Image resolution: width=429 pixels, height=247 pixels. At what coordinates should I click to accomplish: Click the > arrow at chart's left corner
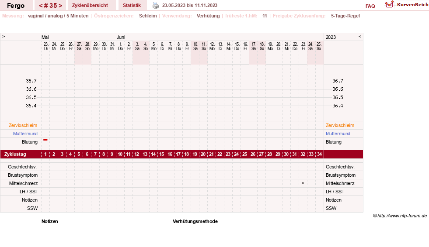coord(3,36)
